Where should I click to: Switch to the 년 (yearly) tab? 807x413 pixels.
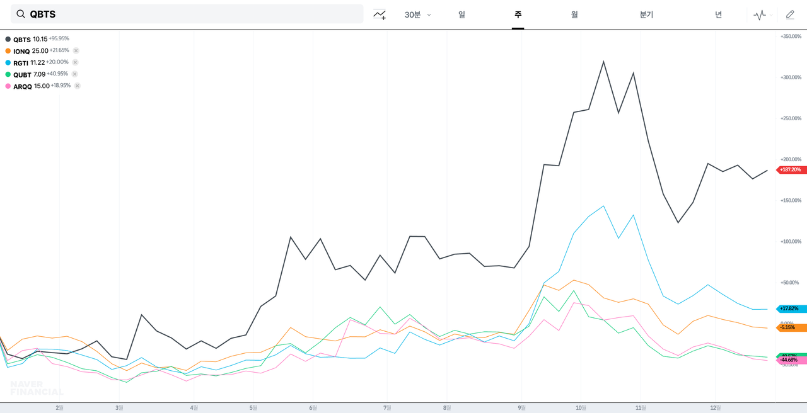click(x=718, y=14)
